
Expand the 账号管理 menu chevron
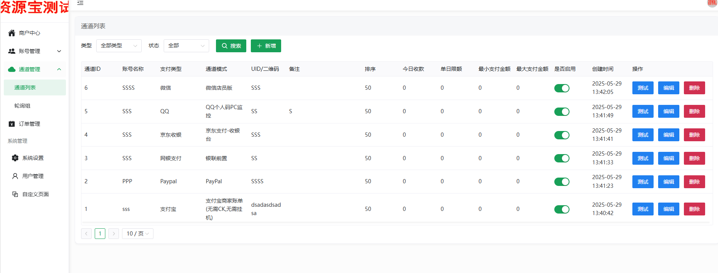click(59, 51)
